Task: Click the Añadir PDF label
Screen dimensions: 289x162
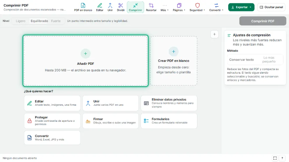Action: (x=85, y=64)
